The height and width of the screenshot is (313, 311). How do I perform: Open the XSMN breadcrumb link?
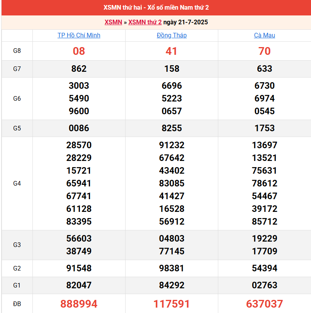tap(113, 22)
